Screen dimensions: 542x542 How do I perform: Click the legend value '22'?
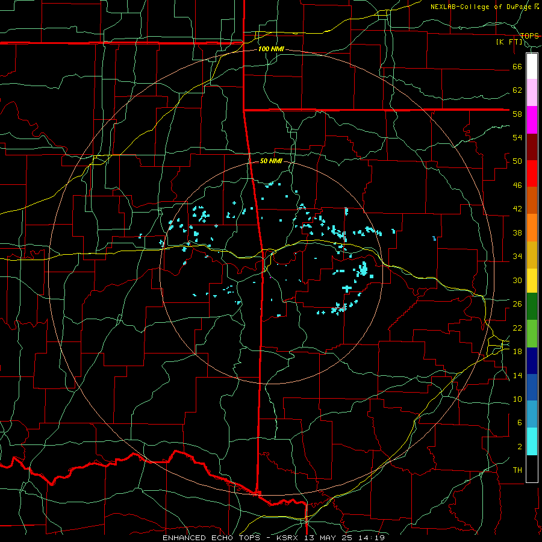pyautogui.click(x=517, y=328)
